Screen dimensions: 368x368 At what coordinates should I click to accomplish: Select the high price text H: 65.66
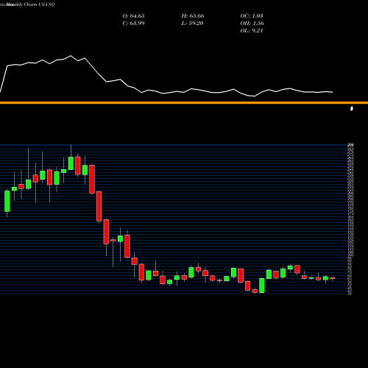pos(193,16)
